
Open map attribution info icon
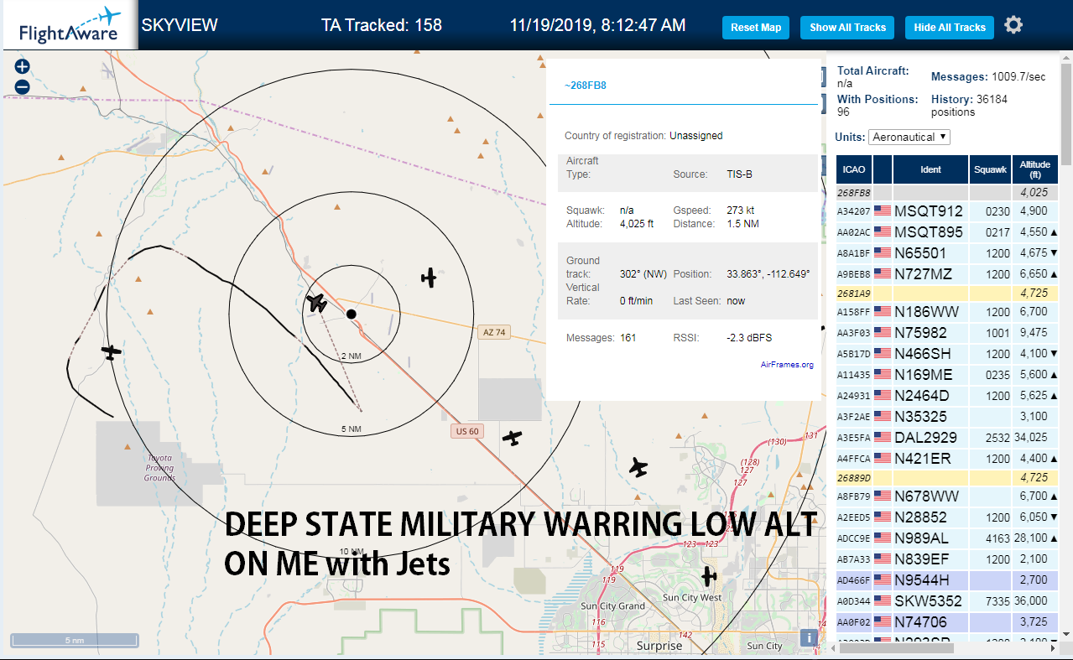pyautogui.click(x=809, y=637)
